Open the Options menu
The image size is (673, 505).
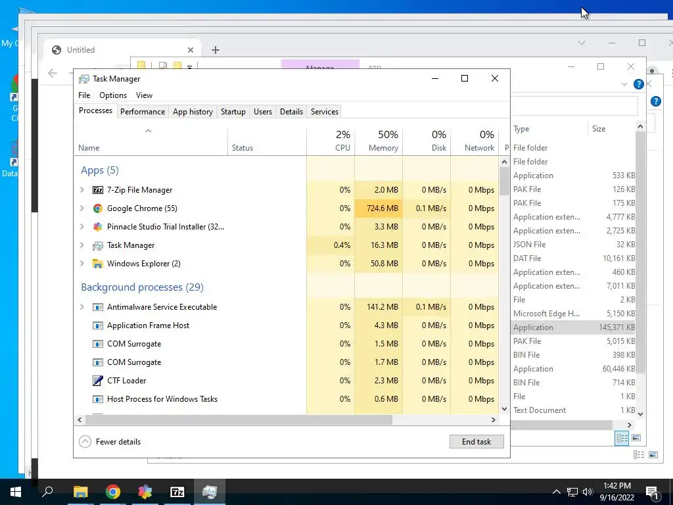click(113, 95)
